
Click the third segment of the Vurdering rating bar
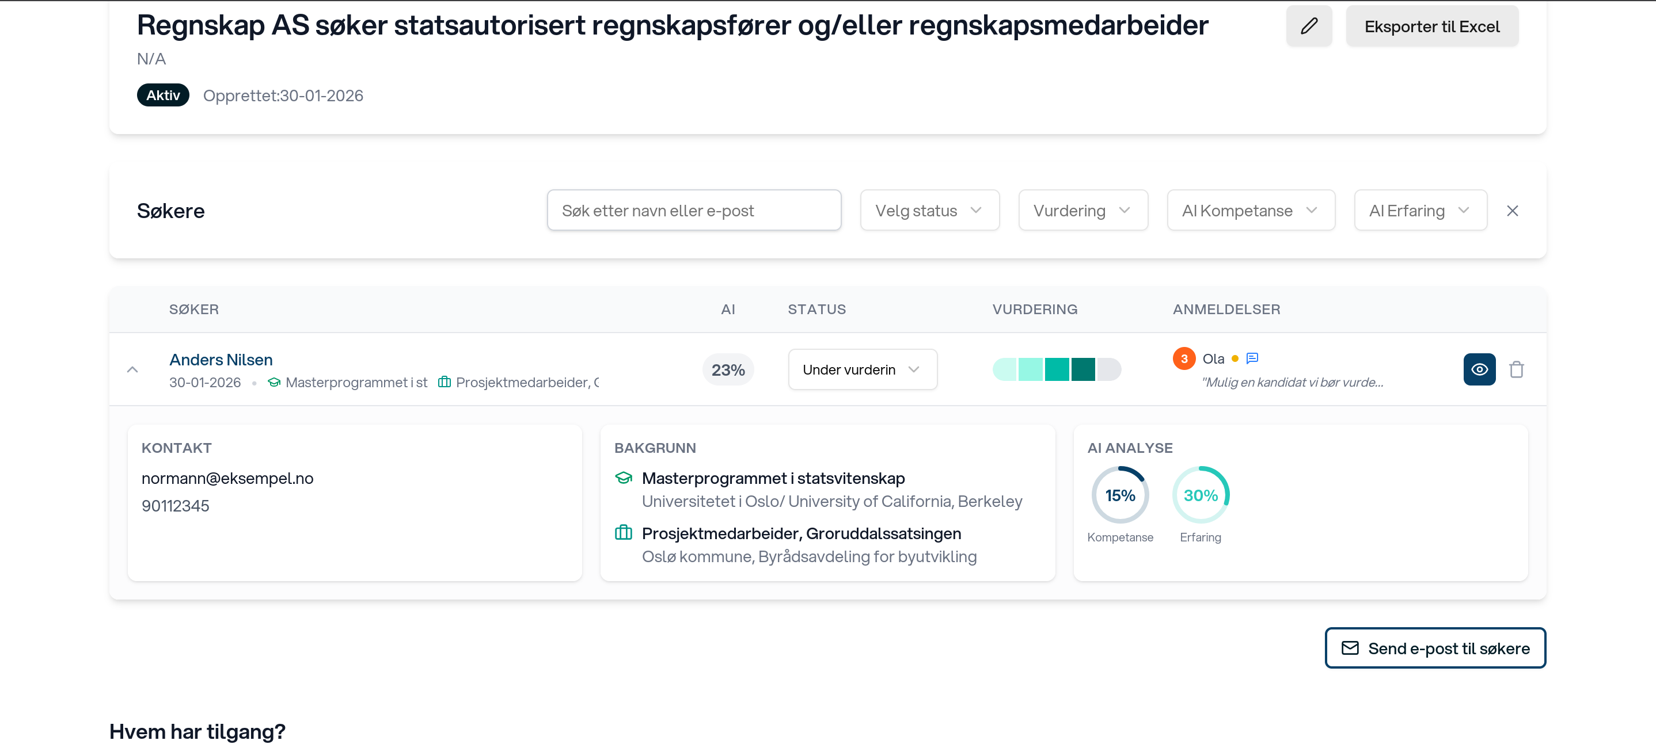click(1057, 369)
